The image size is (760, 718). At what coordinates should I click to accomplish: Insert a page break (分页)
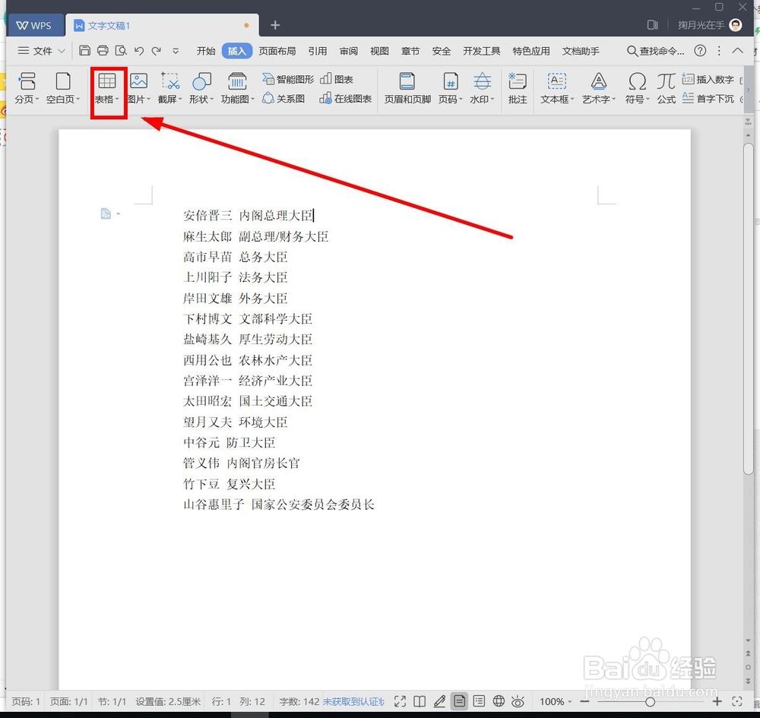pos(27,87)
